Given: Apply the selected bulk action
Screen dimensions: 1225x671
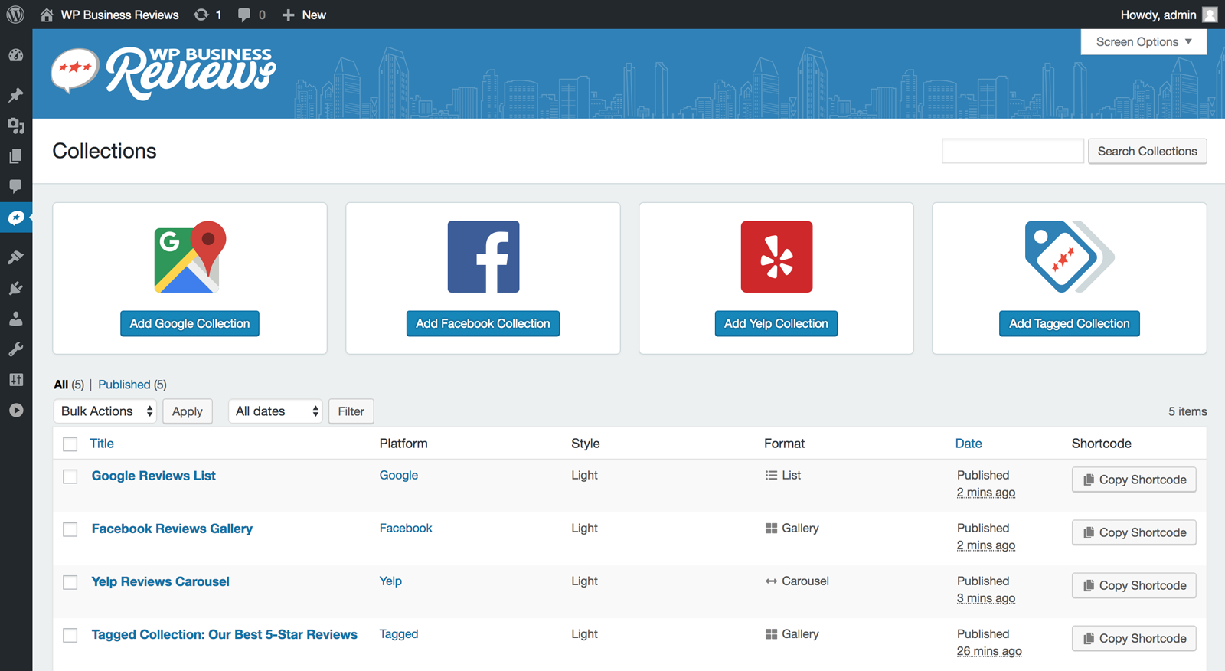Looking at the screenshot, I should (x=188, y=411).
